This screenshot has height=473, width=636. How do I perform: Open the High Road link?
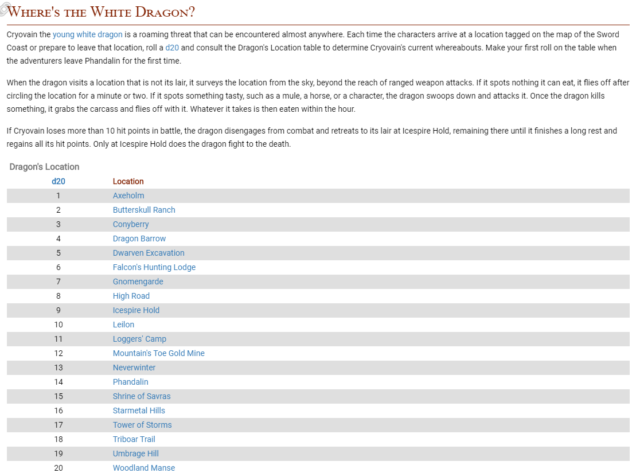pyautogui.click(x=131, y=296)
